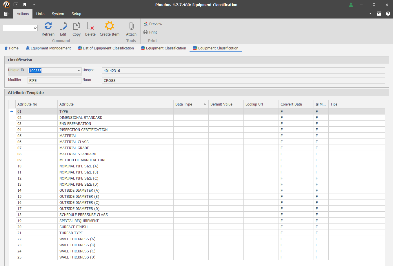The height and width of the screenshot is (266, 393).
Task: Click the Attach paperclip icon
Action: [x=131, y=26]
